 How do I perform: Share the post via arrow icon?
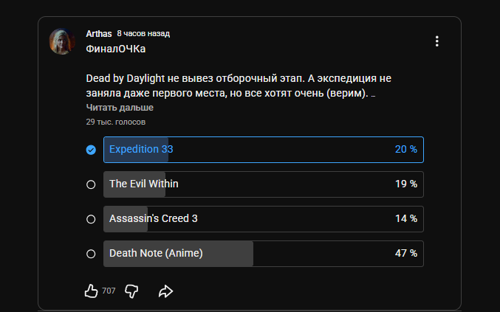165,291
